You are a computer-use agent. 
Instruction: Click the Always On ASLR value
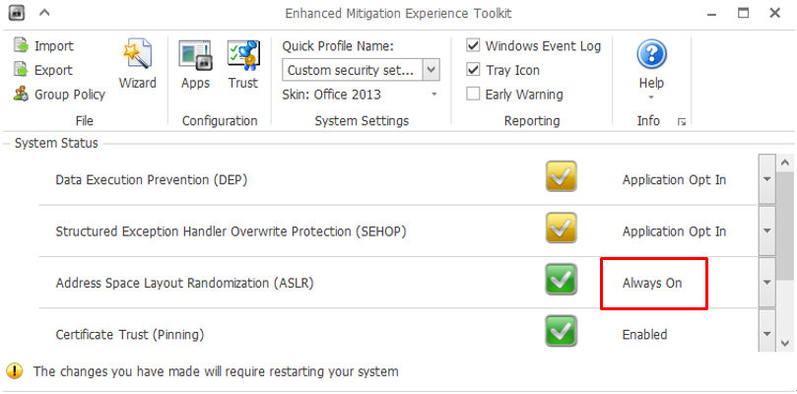(x=652, y=283)
